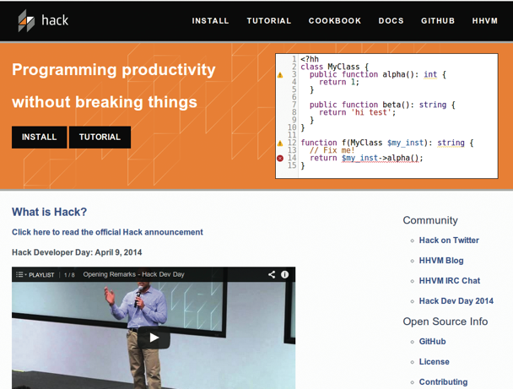Click the code editor sample area
513x389 pixels.
(x=391, y=116)
